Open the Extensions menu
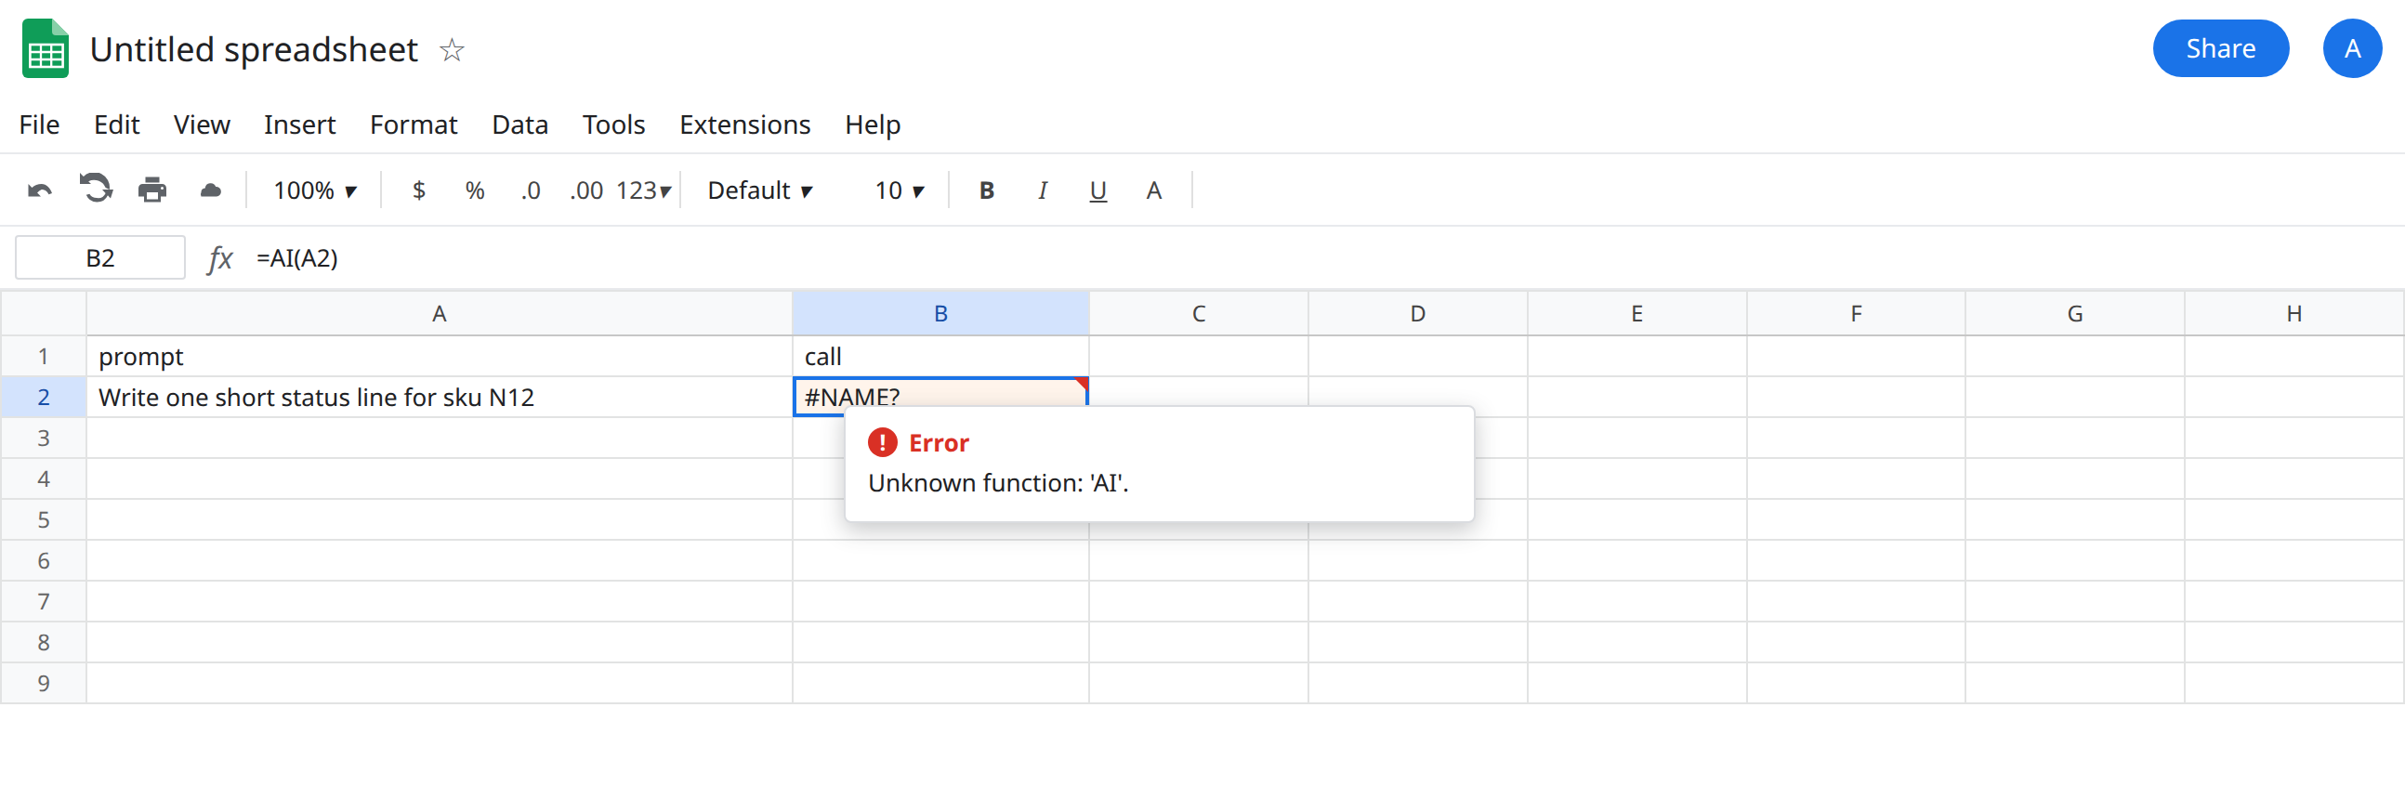Screen dimensions: 2405x799 pos(745,124)
